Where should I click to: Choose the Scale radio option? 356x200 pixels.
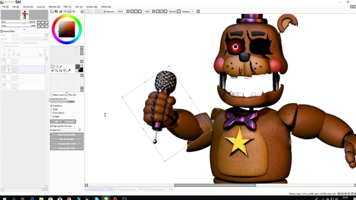(51, 109)
